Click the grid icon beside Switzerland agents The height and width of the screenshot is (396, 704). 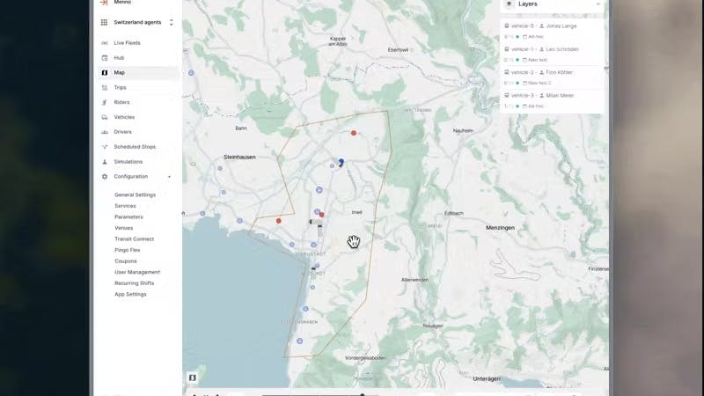[x=104, y=23]
